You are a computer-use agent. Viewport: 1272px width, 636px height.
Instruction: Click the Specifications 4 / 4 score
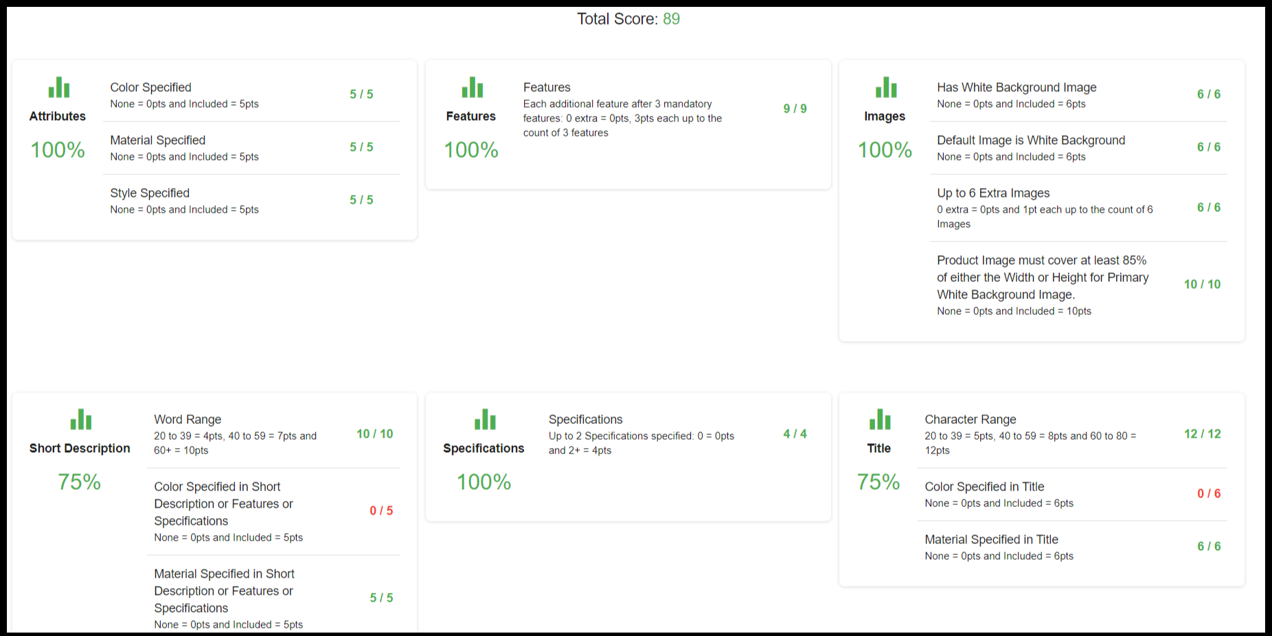click(x=795, y=434)
